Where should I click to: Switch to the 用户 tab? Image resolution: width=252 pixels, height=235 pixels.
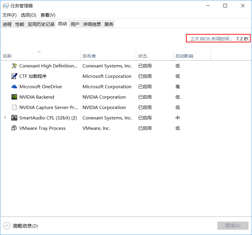pyautogui.click(x=75, y=24)
